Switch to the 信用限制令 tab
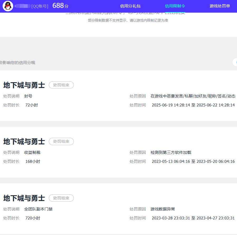The image size is (237, 235). tap(175, 6)
